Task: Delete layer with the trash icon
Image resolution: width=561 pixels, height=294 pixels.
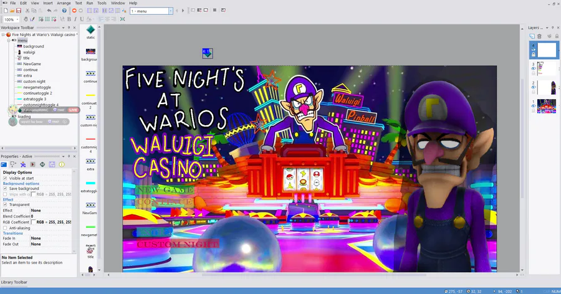Action: click(540, 36)
